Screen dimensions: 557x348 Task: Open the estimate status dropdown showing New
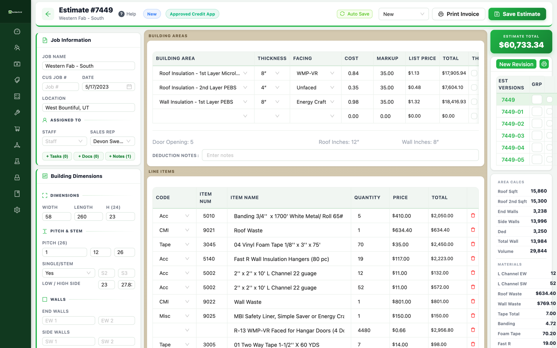[x=403, y=14]
